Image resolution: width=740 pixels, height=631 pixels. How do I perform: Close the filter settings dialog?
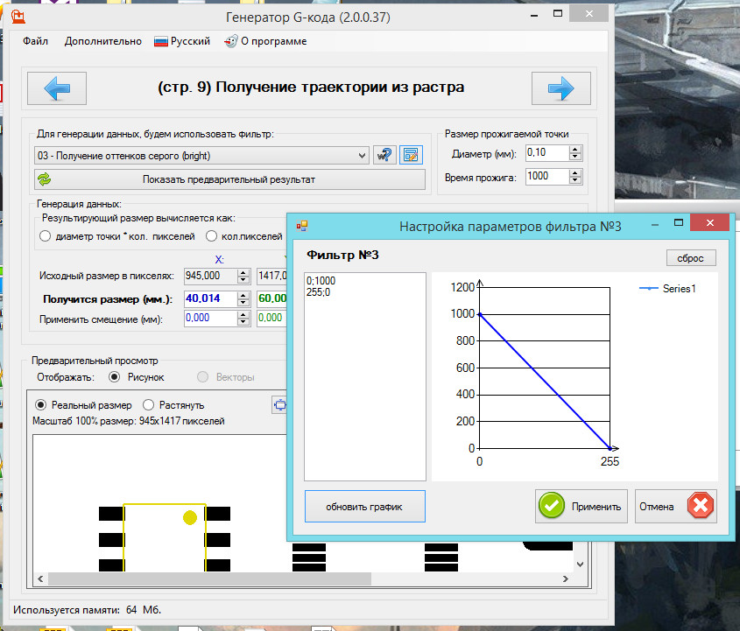709,222
